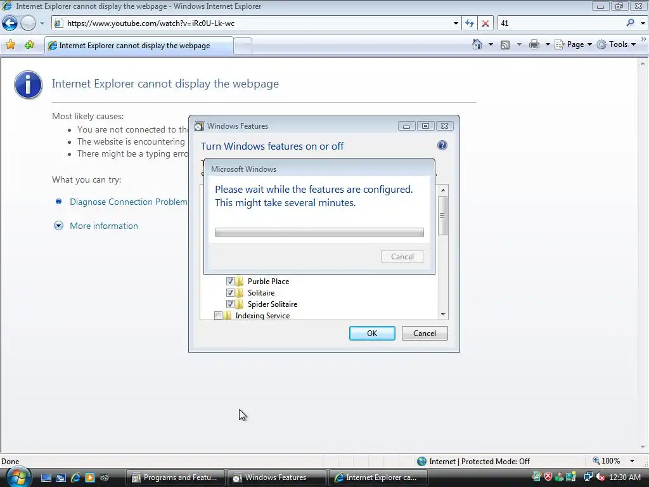Switch to Windows Features taskbar button
This screenshot has width=649, height=487.
(276, 477)
